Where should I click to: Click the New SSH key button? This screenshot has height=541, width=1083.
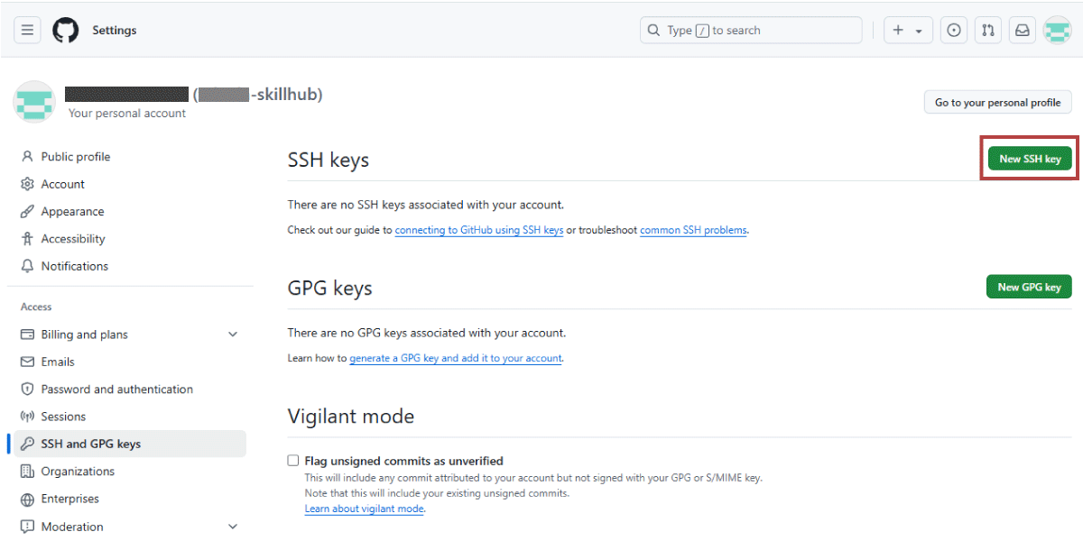point(1030,159)
